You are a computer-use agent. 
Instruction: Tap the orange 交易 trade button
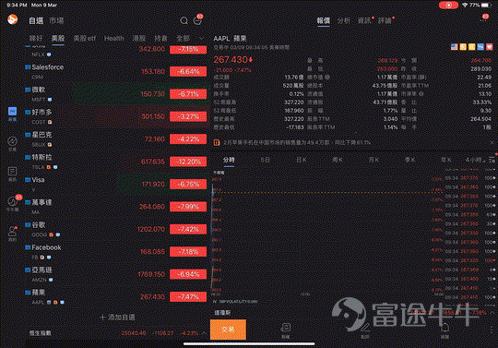(x=228, y=330)
